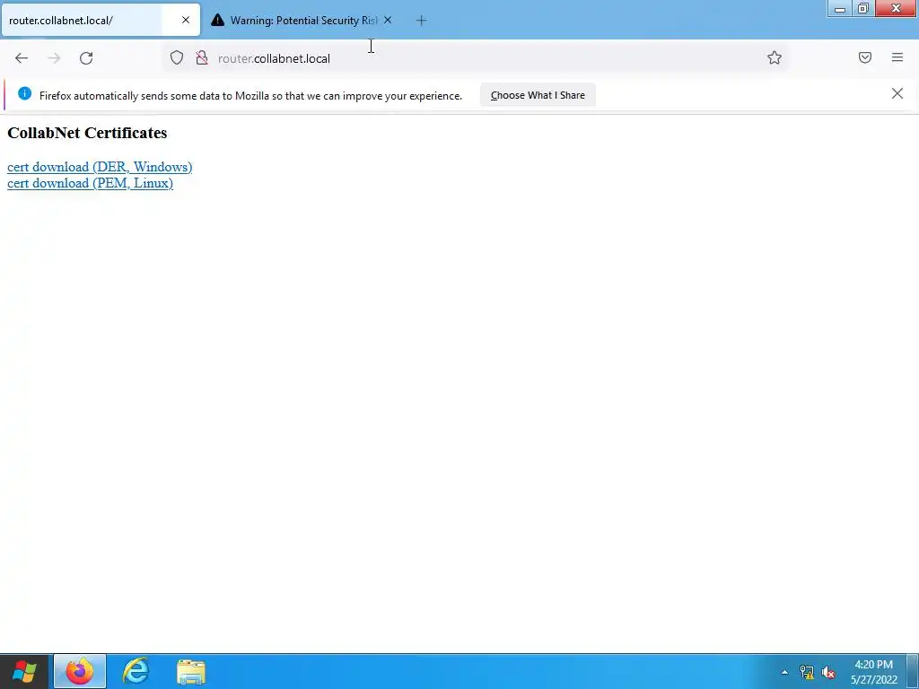919x689 pixels.
Task: Click the notification text about Mozilla data
Action: tap(250, 95)
